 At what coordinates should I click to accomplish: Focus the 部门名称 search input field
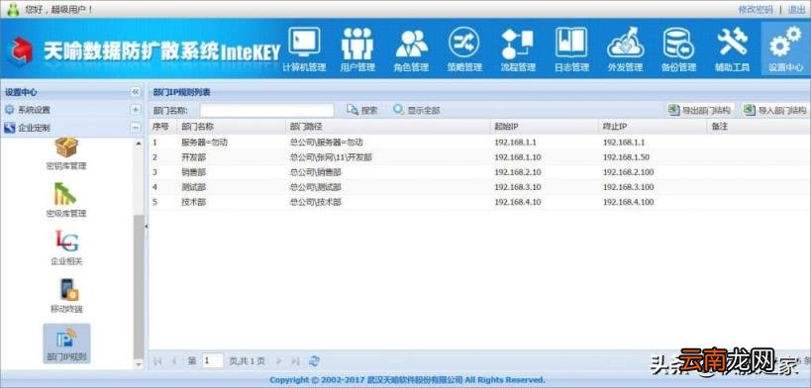coord(267,110)
